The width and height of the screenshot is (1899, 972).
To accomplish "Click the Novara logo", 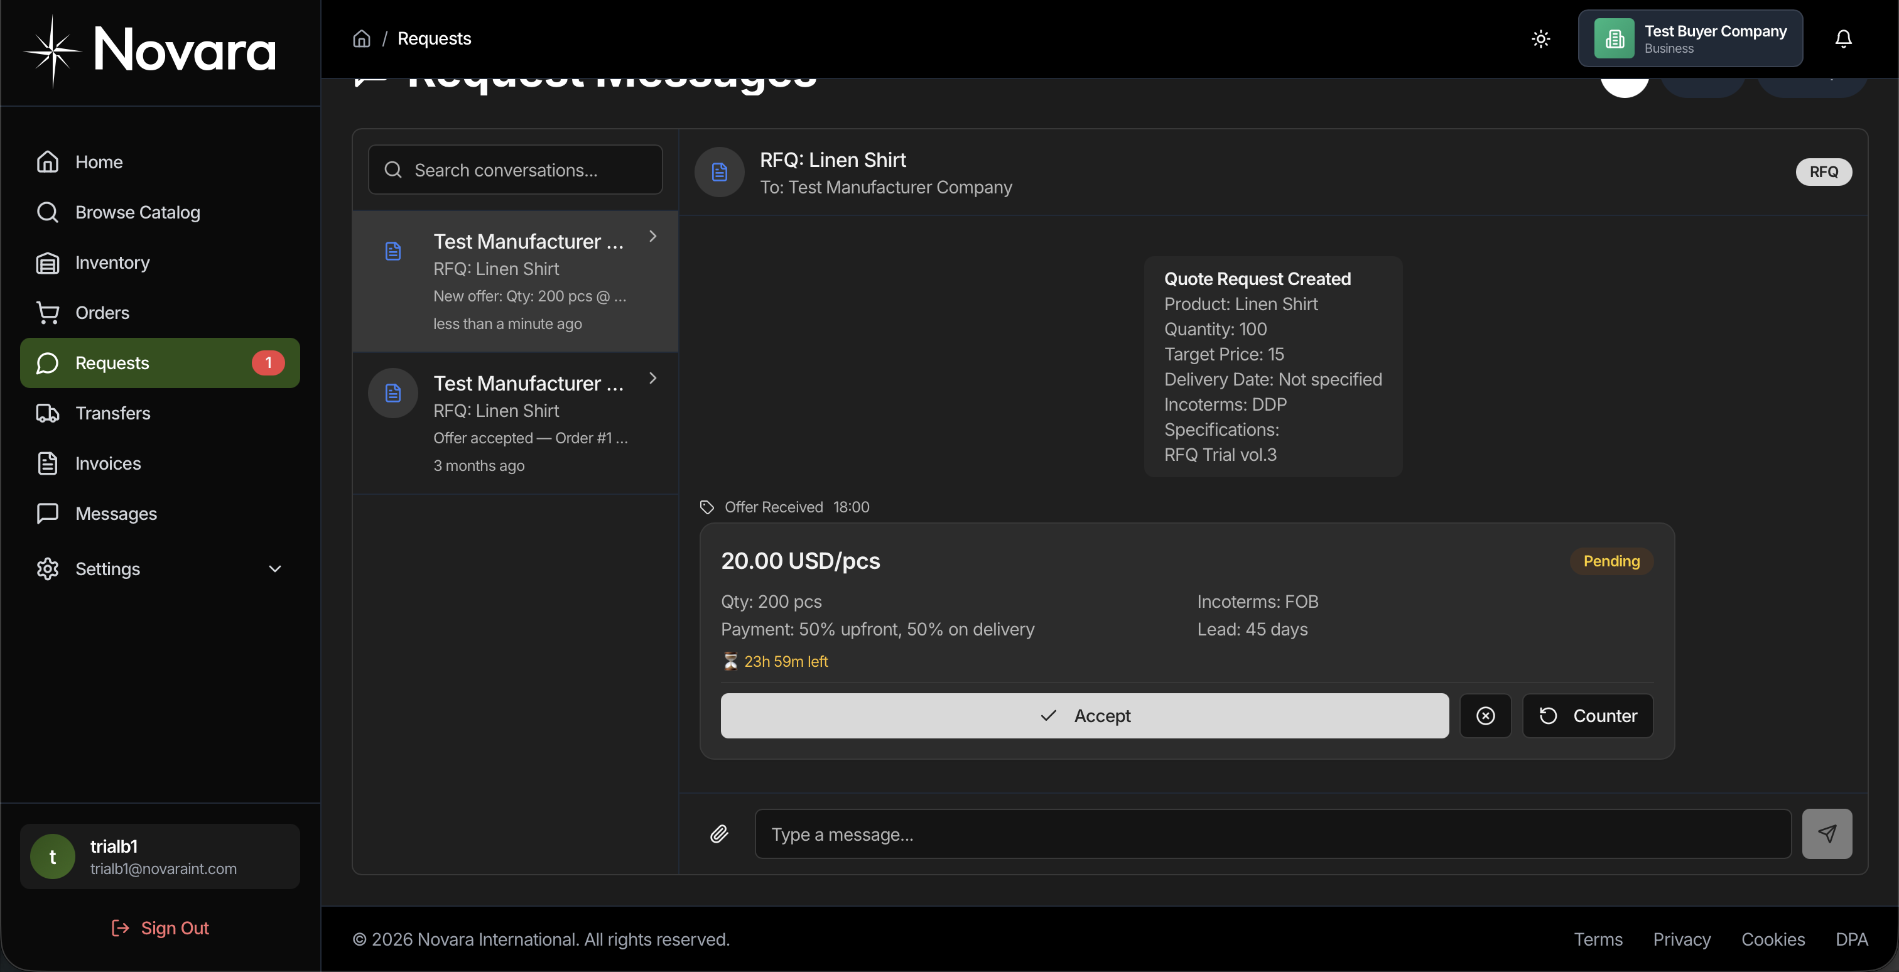I will tap(149, 51).
